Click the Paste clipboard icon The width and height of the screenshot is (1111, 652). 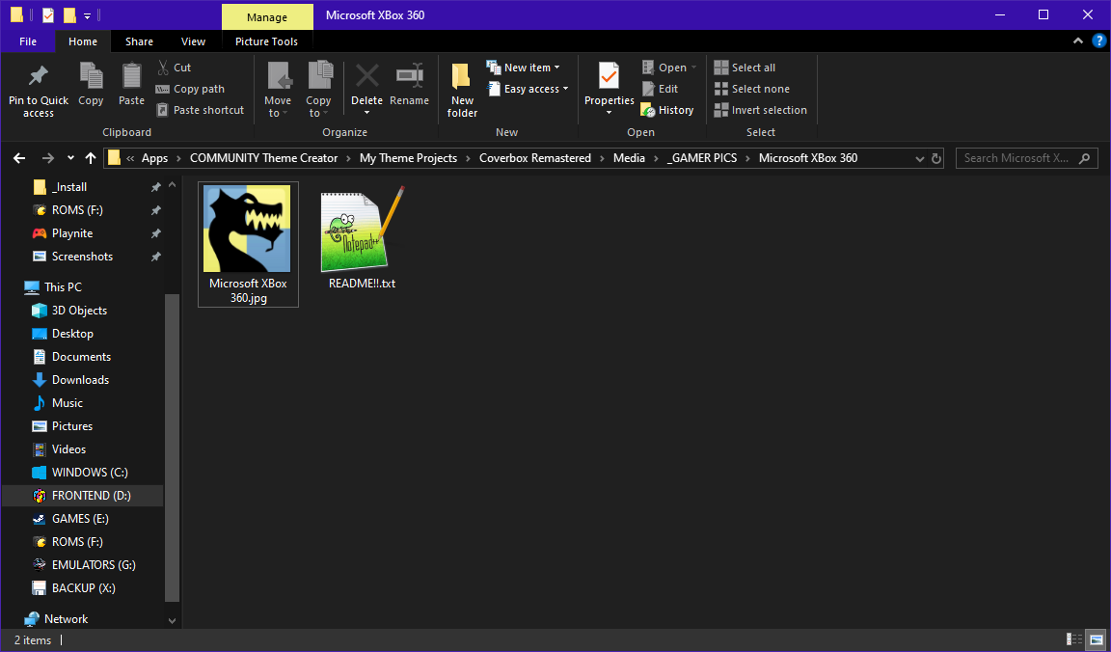coord(131,76)
